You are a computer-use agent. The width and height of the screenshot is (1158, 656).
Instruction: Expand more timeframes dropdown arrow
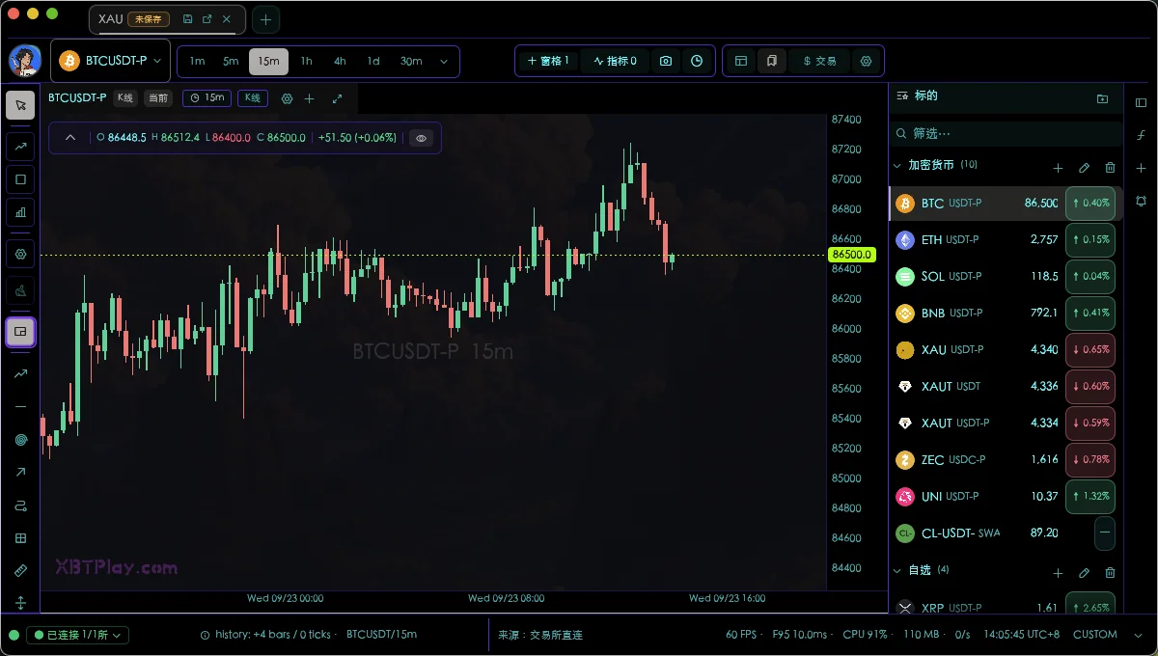pyautogui.click(x=444, y=61)
